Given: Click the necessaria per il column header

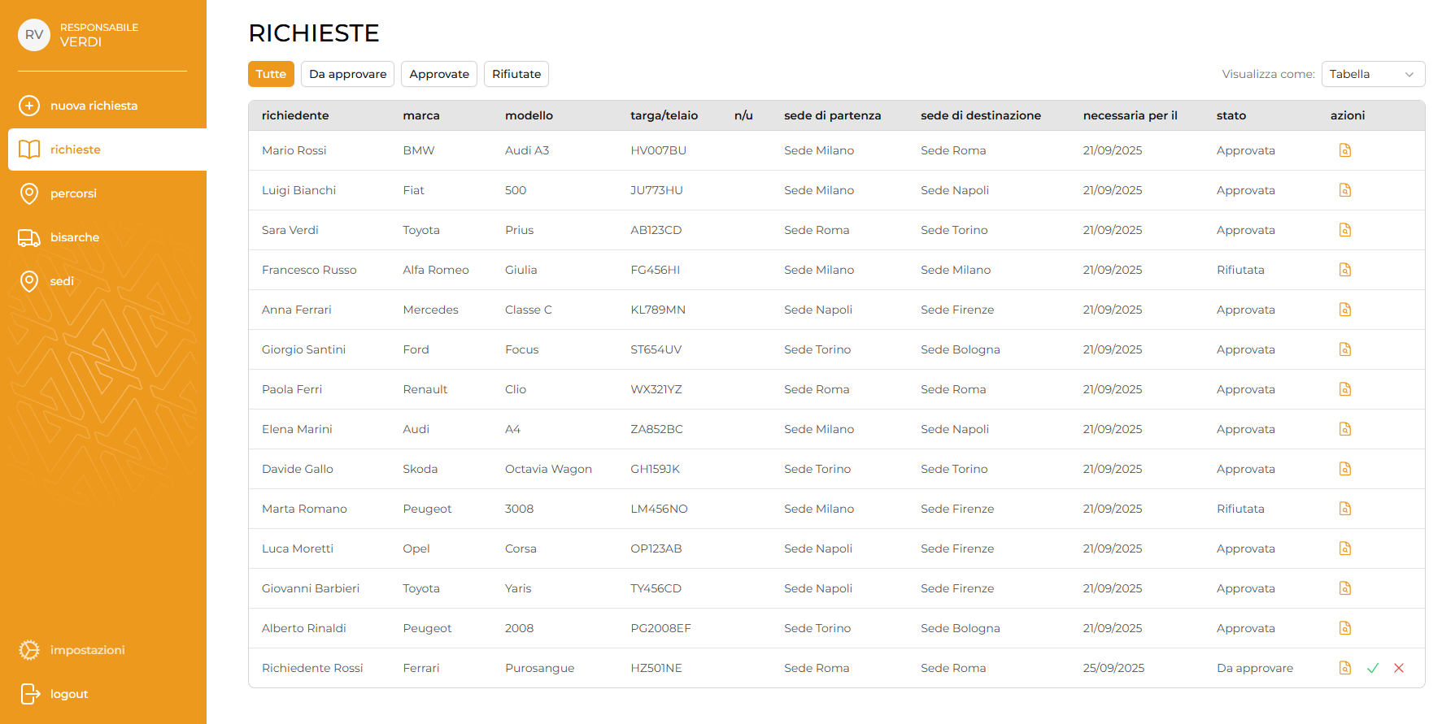Looking at the screenshot, I should pyautogui.click(x=1130, y=115).
